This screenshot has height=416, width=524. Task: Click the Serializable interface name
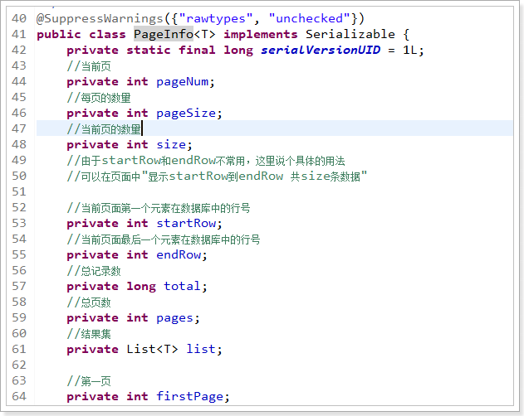350,34
